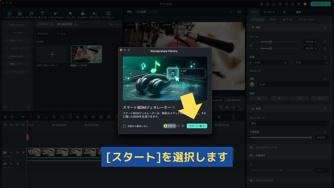Open the フィルター icon

[83, 15]
